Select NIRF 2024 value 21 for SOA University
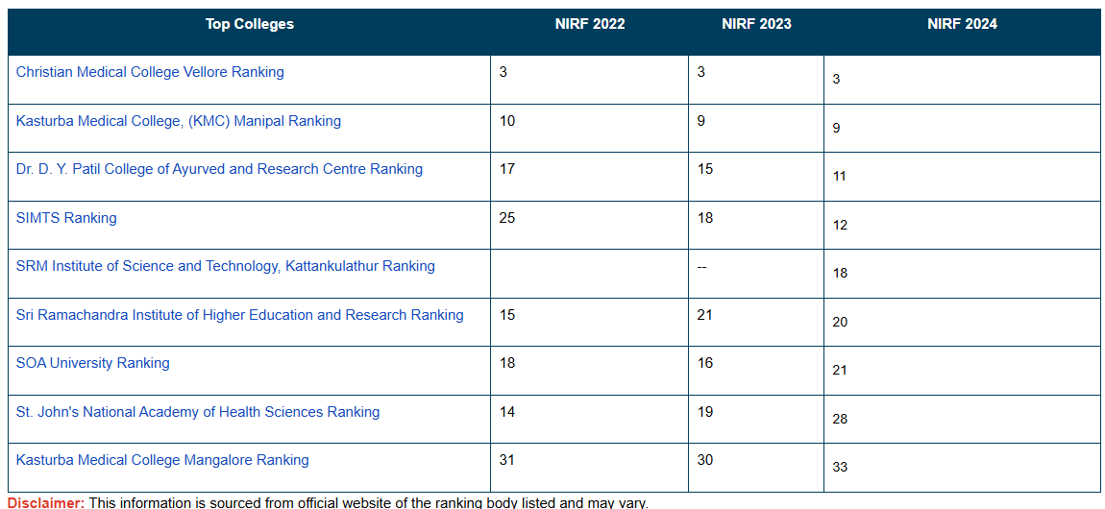The height and width of the screenshot is (509, 1105). 840,371
